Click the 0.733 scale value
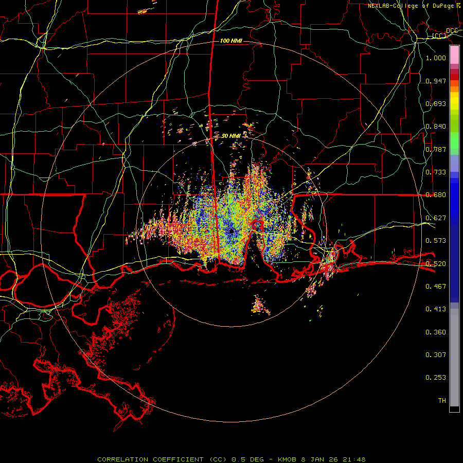Image resolution: width=463 pixels, height=463 pixels. [x=436, y=172]
